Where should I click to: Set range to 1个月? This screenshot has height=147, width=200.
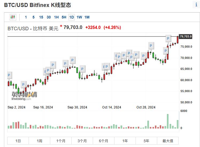tap(61, 141)
